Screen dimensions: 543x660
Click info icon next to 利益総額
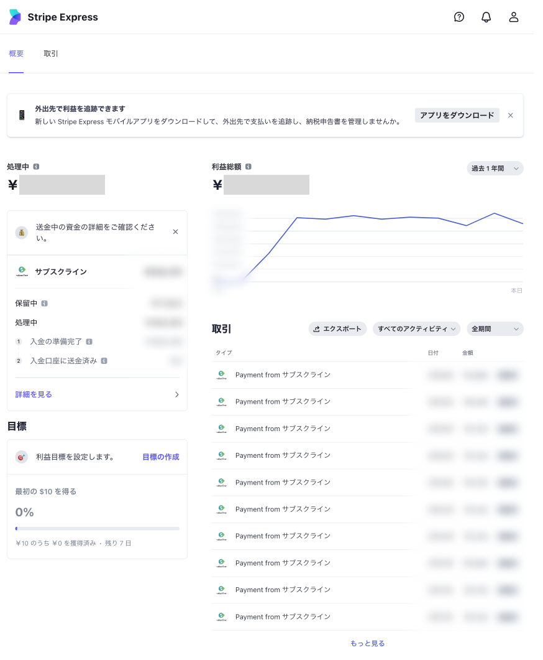tap(249, 167)
